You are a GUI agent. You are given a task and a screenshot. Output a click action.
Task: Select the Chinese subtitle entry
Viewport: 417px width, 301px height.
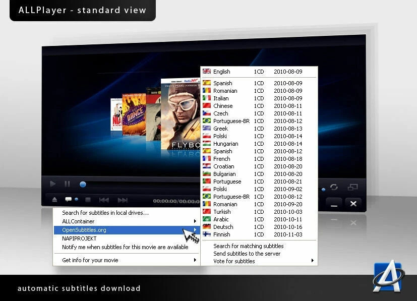point(259,106)
